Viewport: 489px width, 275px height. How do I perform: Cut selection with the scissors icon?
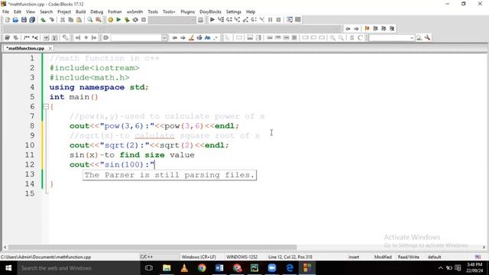pos(63,20)
